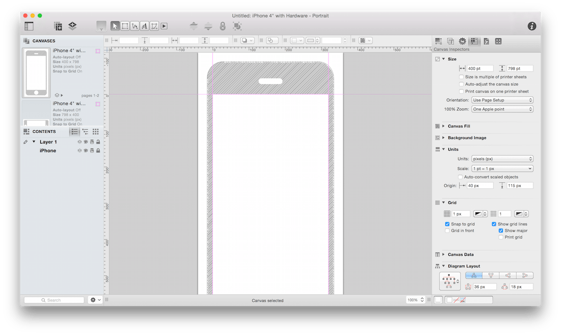Click the canvas zoom percentage stepper
This screenshot has height=335, width=561.
point(422,300)
